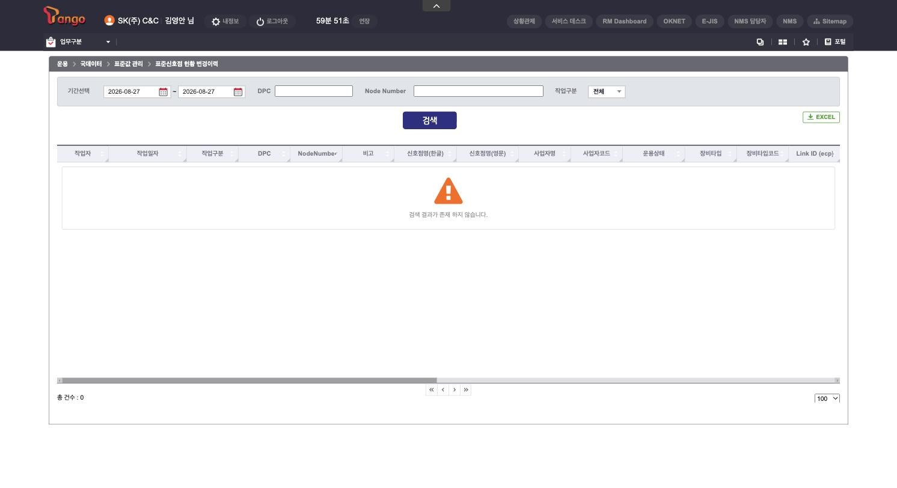The width and height of the screenshot is (897, 488).
Task: Click the orange warning triangle icon
Action: 448,191
